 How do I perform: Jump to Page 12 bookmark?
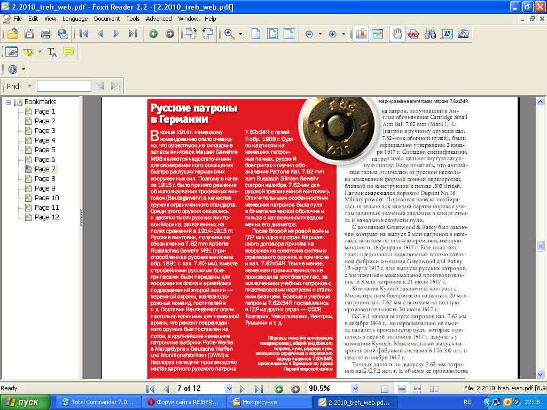(47, 217)
